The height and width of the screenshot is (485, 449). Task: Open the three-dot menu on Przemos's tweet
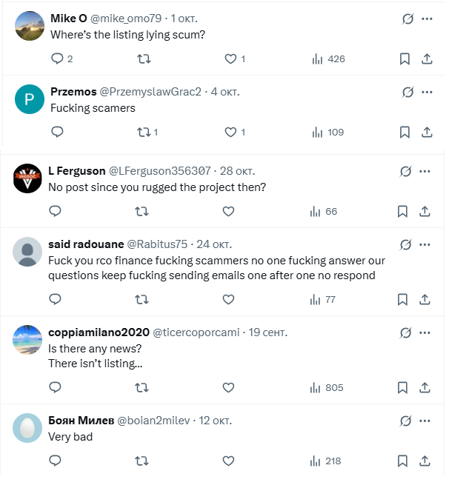(427, 93)
